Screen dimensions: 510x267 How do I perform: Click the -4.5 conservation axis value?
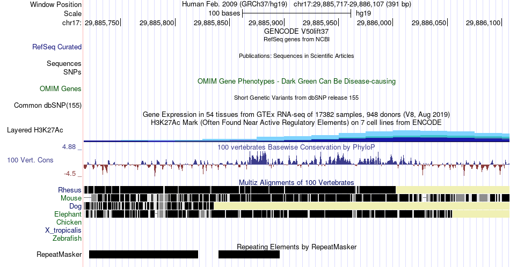click(x=70, y=174)
